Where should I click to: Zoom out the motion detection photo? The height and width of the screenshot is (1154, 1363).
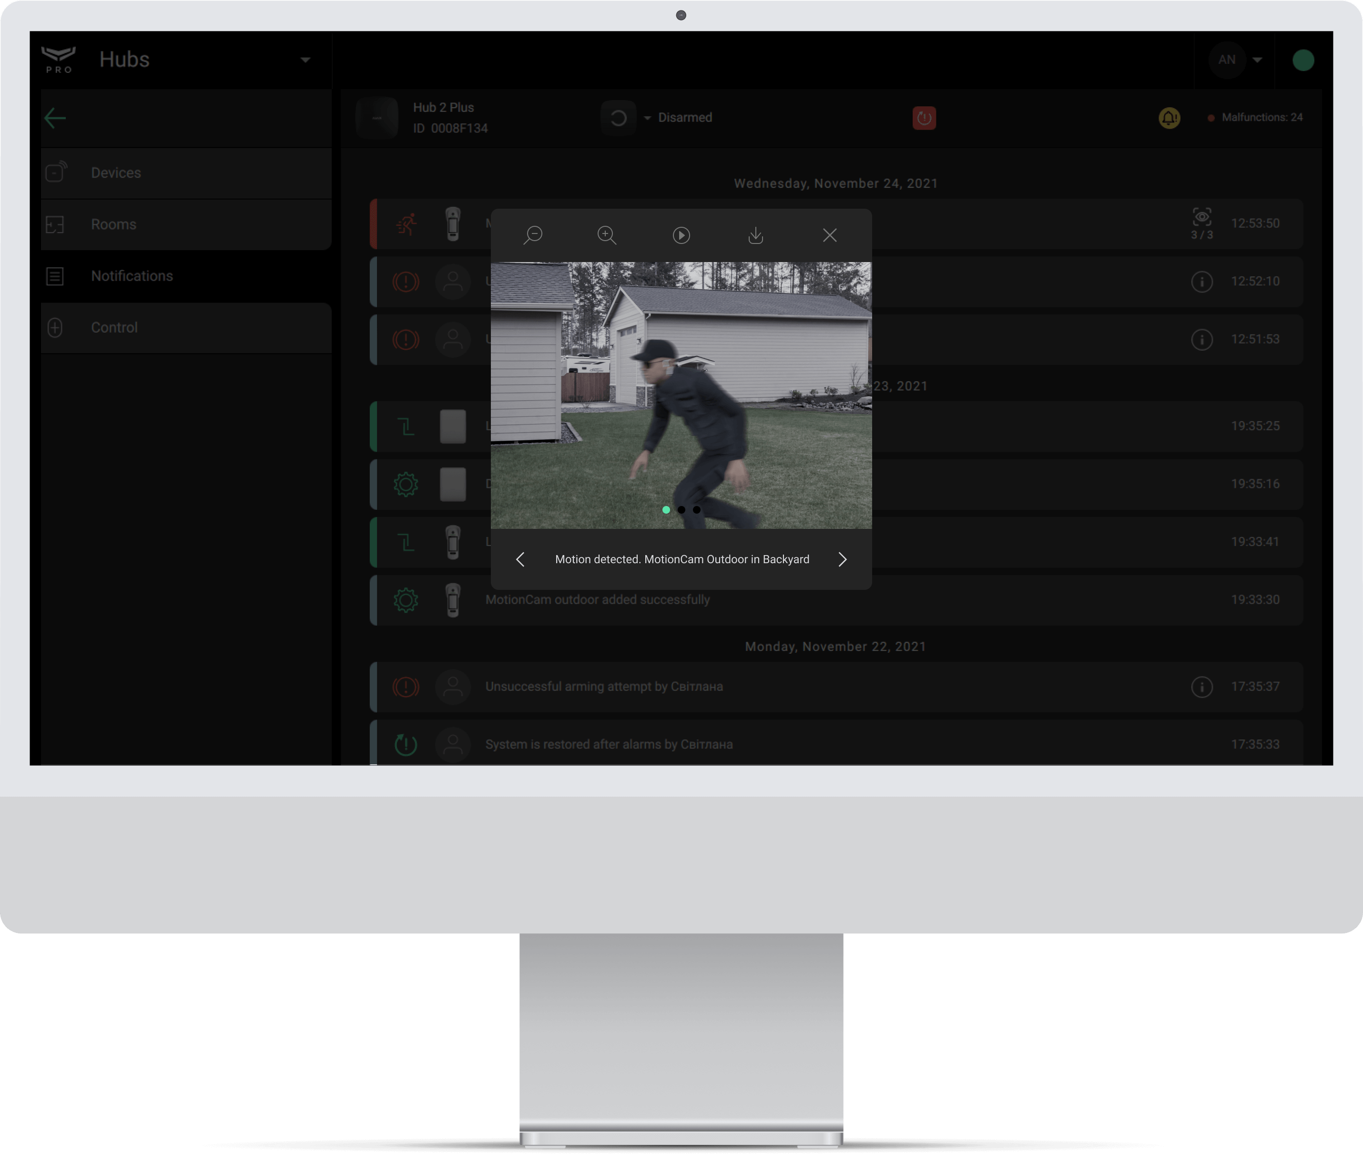[533, 234]
